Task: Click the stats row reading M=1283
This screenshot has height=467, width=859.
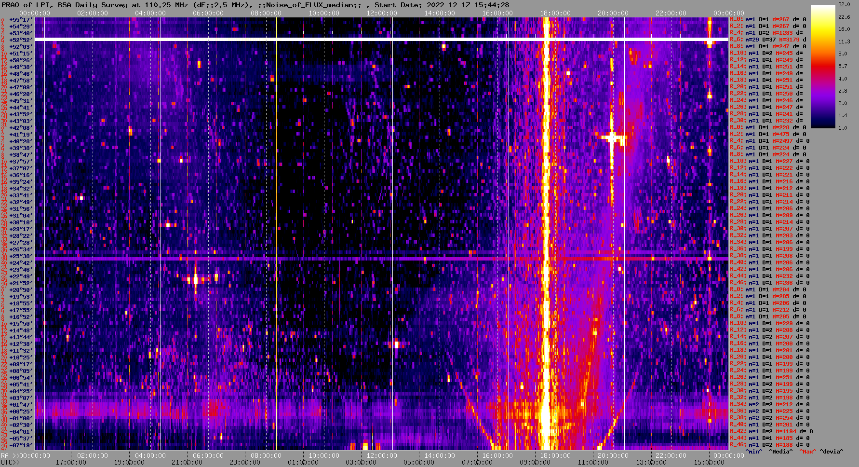Action: (766, 33)
